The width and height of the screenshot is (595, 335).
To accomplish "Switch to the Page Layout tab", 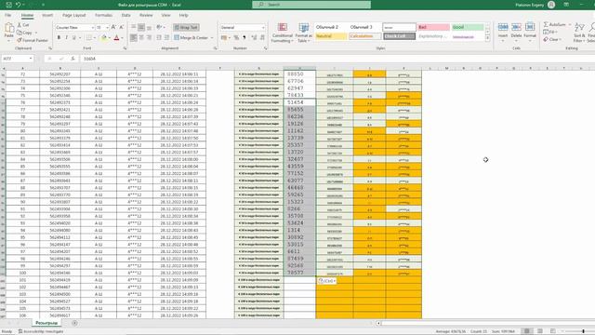I will (74, 15).
